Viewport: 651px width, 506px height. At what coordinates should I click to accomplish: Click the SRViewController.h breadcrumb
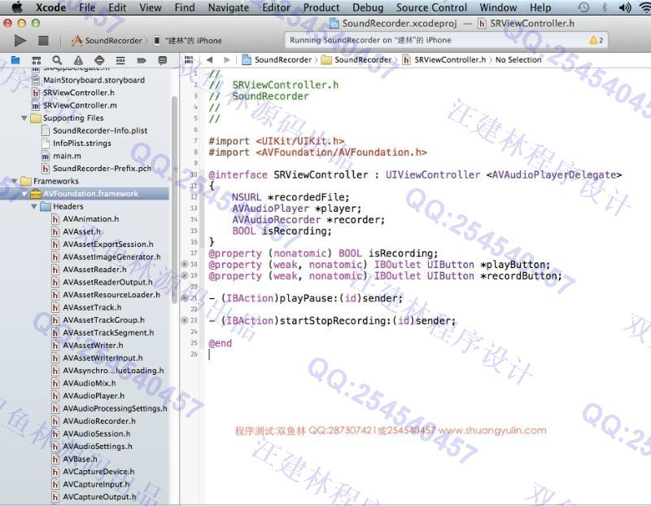click(x=443, y=59)
